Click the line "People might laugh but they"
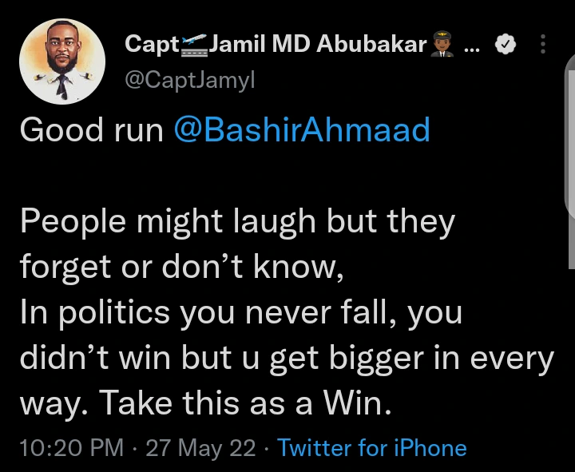The image size is (575, 472). tap(236, 222)
